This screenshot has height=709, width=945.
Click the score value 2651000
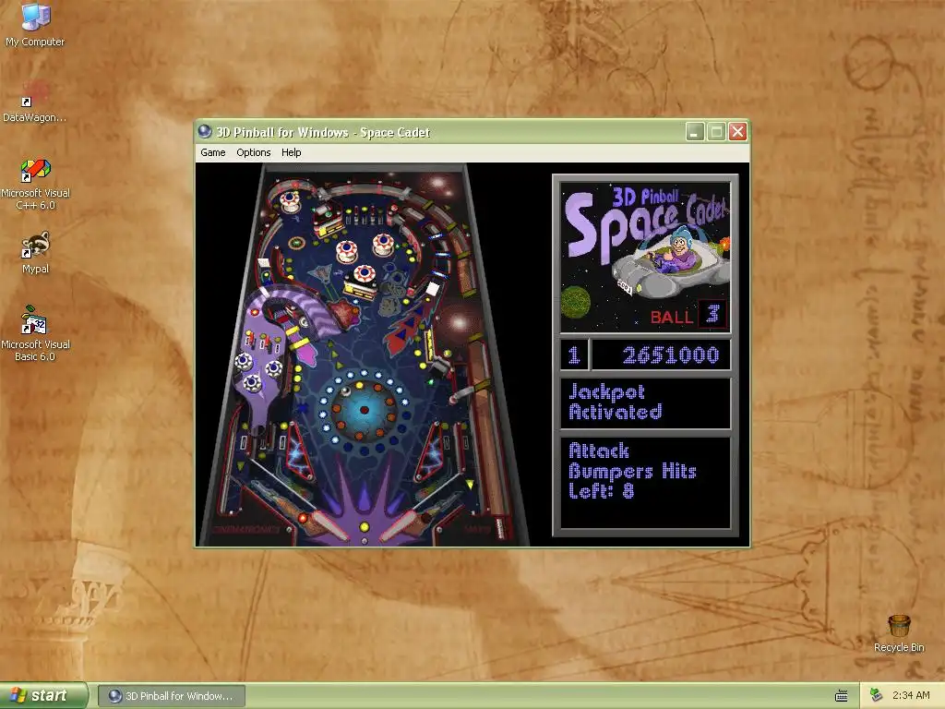(x=671, y=355)
